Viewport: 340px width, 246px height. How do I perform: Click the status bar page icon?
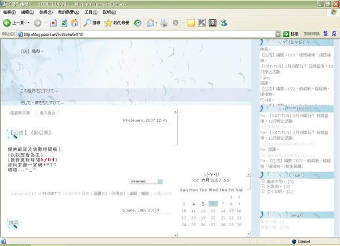[x=3, y=241]
